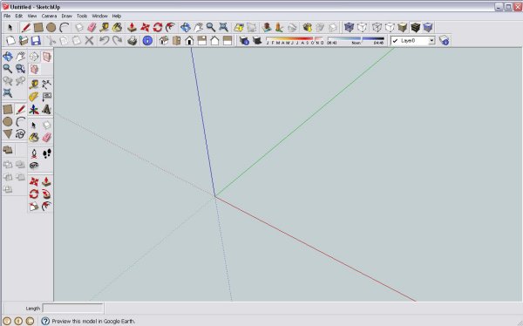Open the Draw menu
Screen dimensions: 523x326
coord(67,16)
